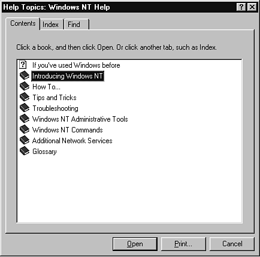Click the question-mark topic icon
Screen dimensions: 260x257
tap(23, 65)
